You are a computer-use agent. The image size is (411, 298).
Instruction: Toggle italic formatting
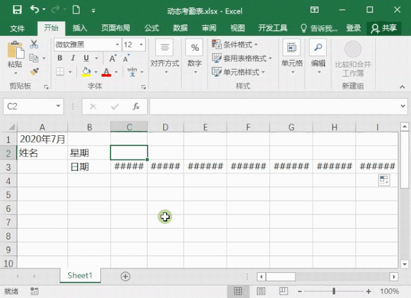[73, 58]
